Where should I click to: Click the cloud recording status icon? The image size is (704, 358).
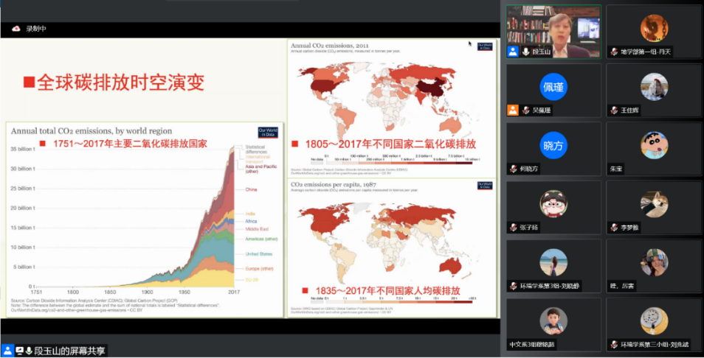[15, 29]
